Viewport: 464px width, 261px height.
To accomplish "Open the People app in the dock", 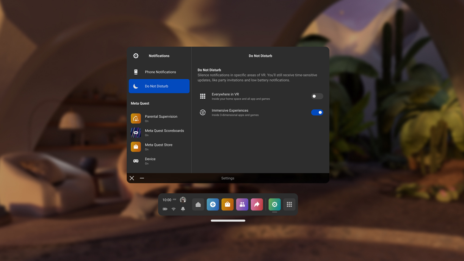I will [x=242, y=204].
